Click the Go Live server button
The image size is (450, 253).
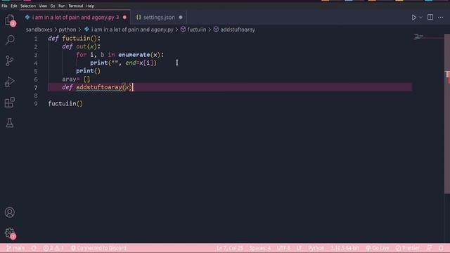(378, 248)
